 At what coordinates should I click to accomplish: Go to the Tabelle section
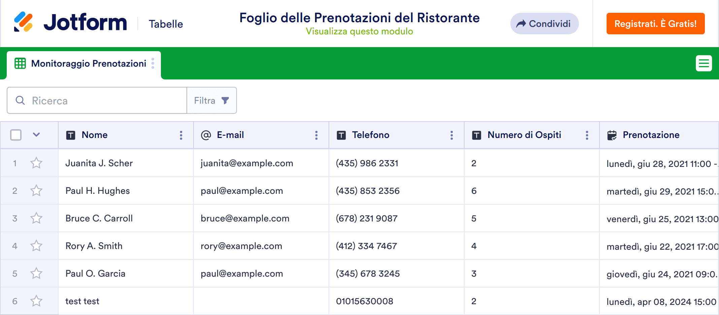coord(166,24)
